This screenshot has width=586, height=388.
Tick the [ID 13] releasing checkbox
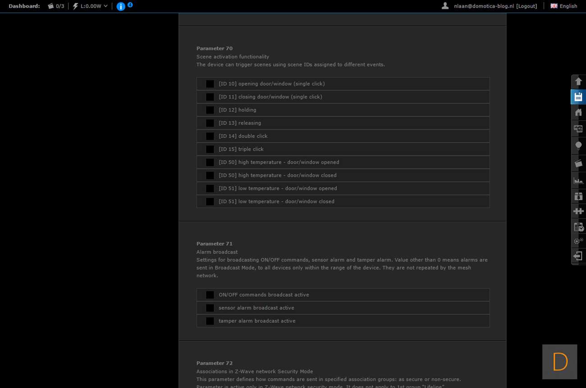click(x=210, y=123)
